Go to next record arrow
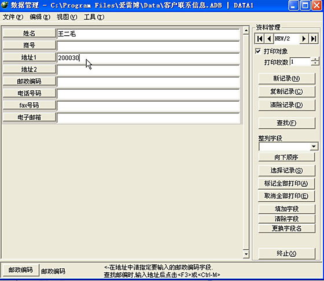Viewport: 324px width, 281px height. tap(304, 39)
